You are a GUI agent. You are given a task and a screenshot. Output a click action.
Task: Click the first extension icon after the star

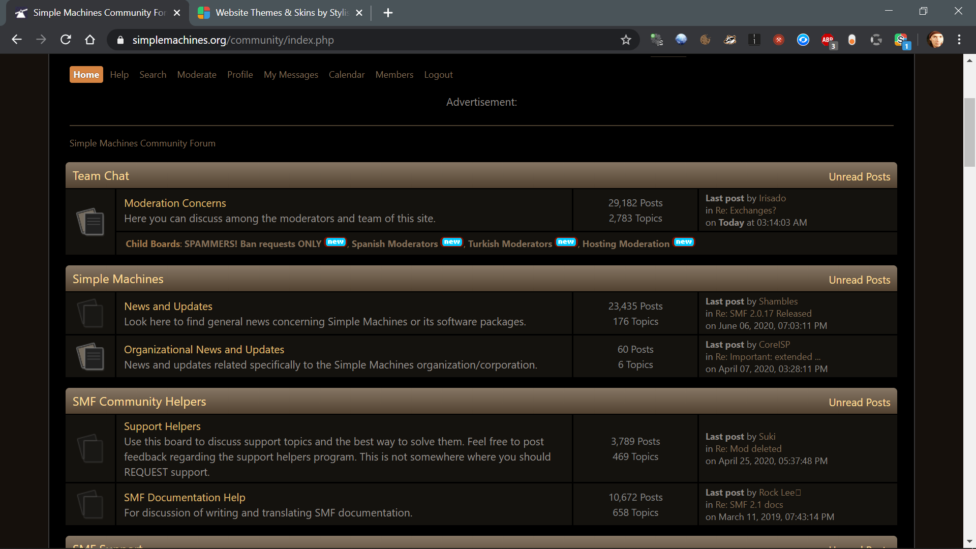[657, 40]
